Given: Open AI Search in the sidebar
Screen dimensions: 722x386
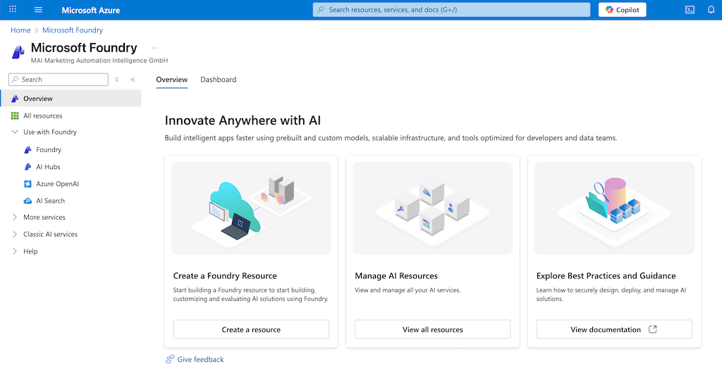Looking at the screenshot, I should (x=50, y=201).
